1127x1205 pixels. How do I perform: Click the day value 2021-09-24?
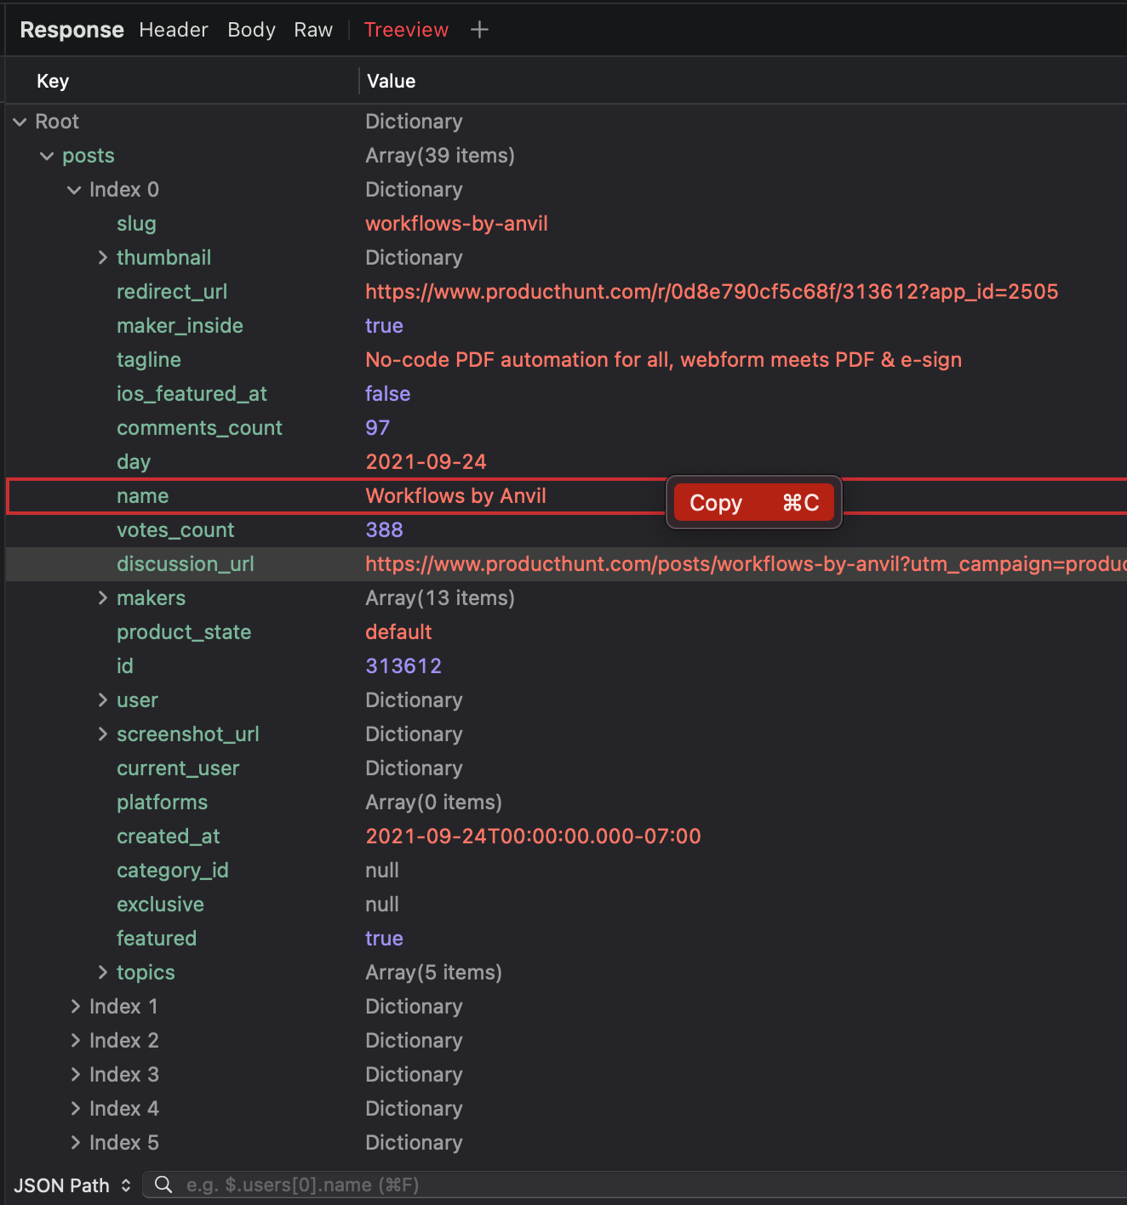tap(426, 462)
